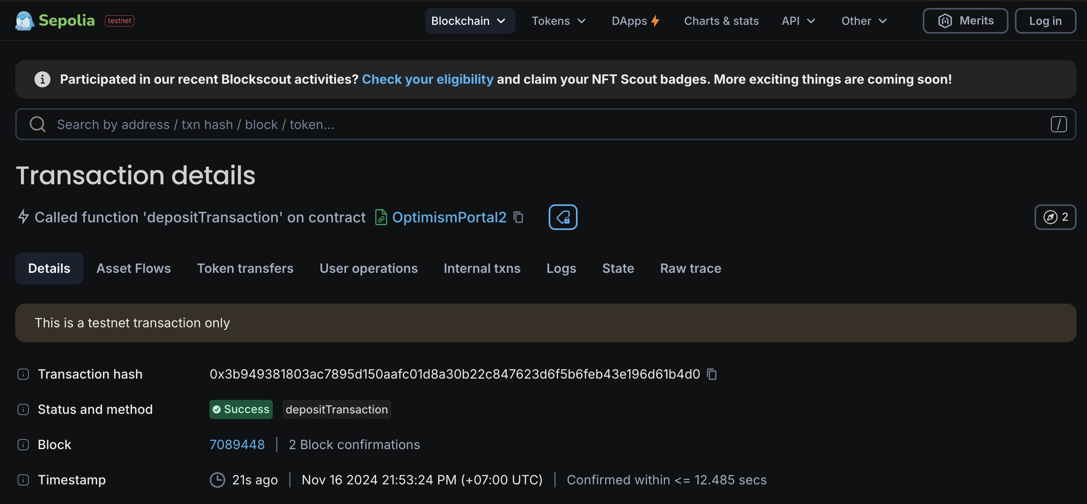Follow the Check your eligibility link

click(x=427, y=79)
